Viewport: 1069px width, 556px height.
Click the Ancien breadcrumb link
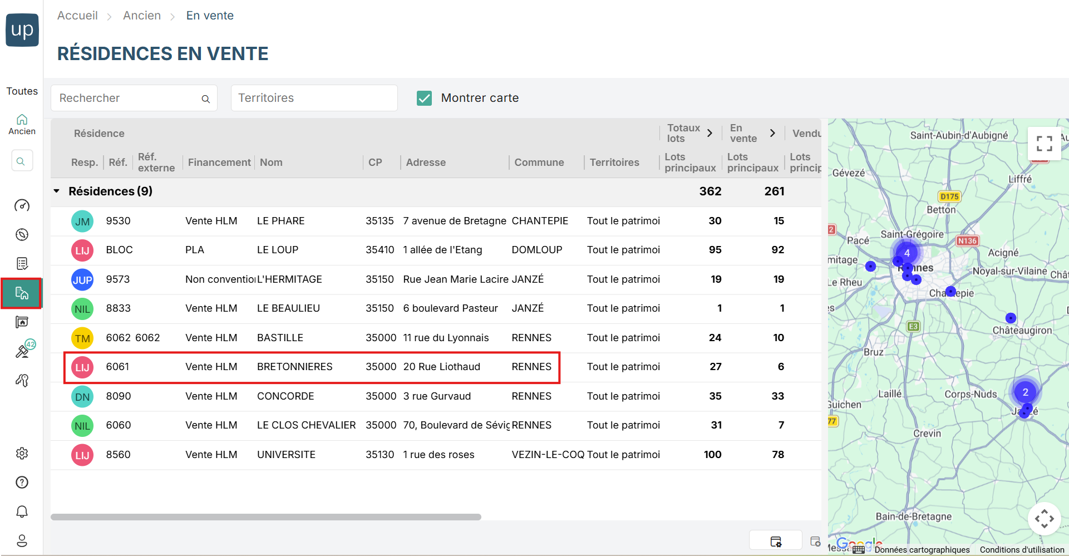(x=142, y=16)
